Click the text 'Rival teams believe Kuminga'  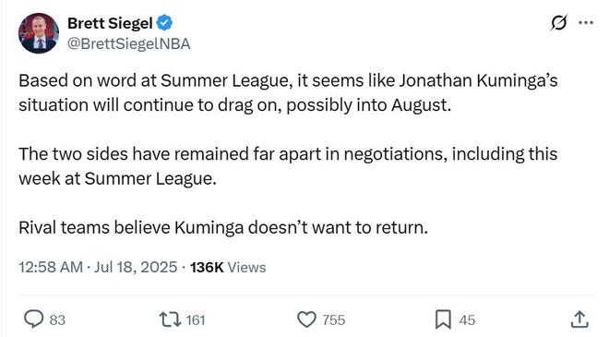click(131, 227)
